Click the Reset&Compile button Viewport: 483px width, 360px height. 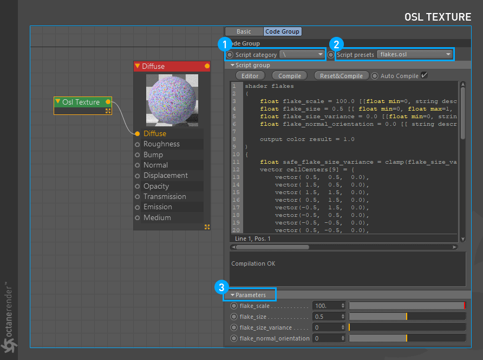341,76
